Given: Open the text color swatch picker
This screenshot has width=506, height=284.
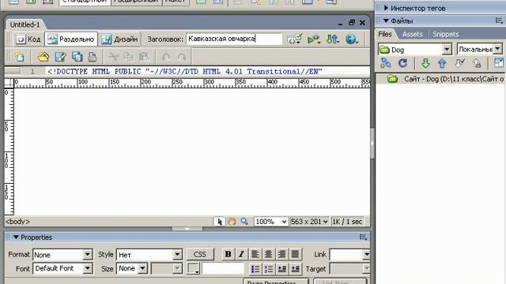Looking at the screenshot, I should tap(193, 268).
